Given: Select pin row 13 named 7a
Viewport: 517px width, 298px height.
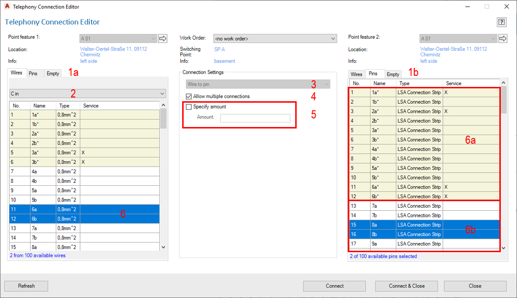Looking at the screenshot, I should [424, 206].
